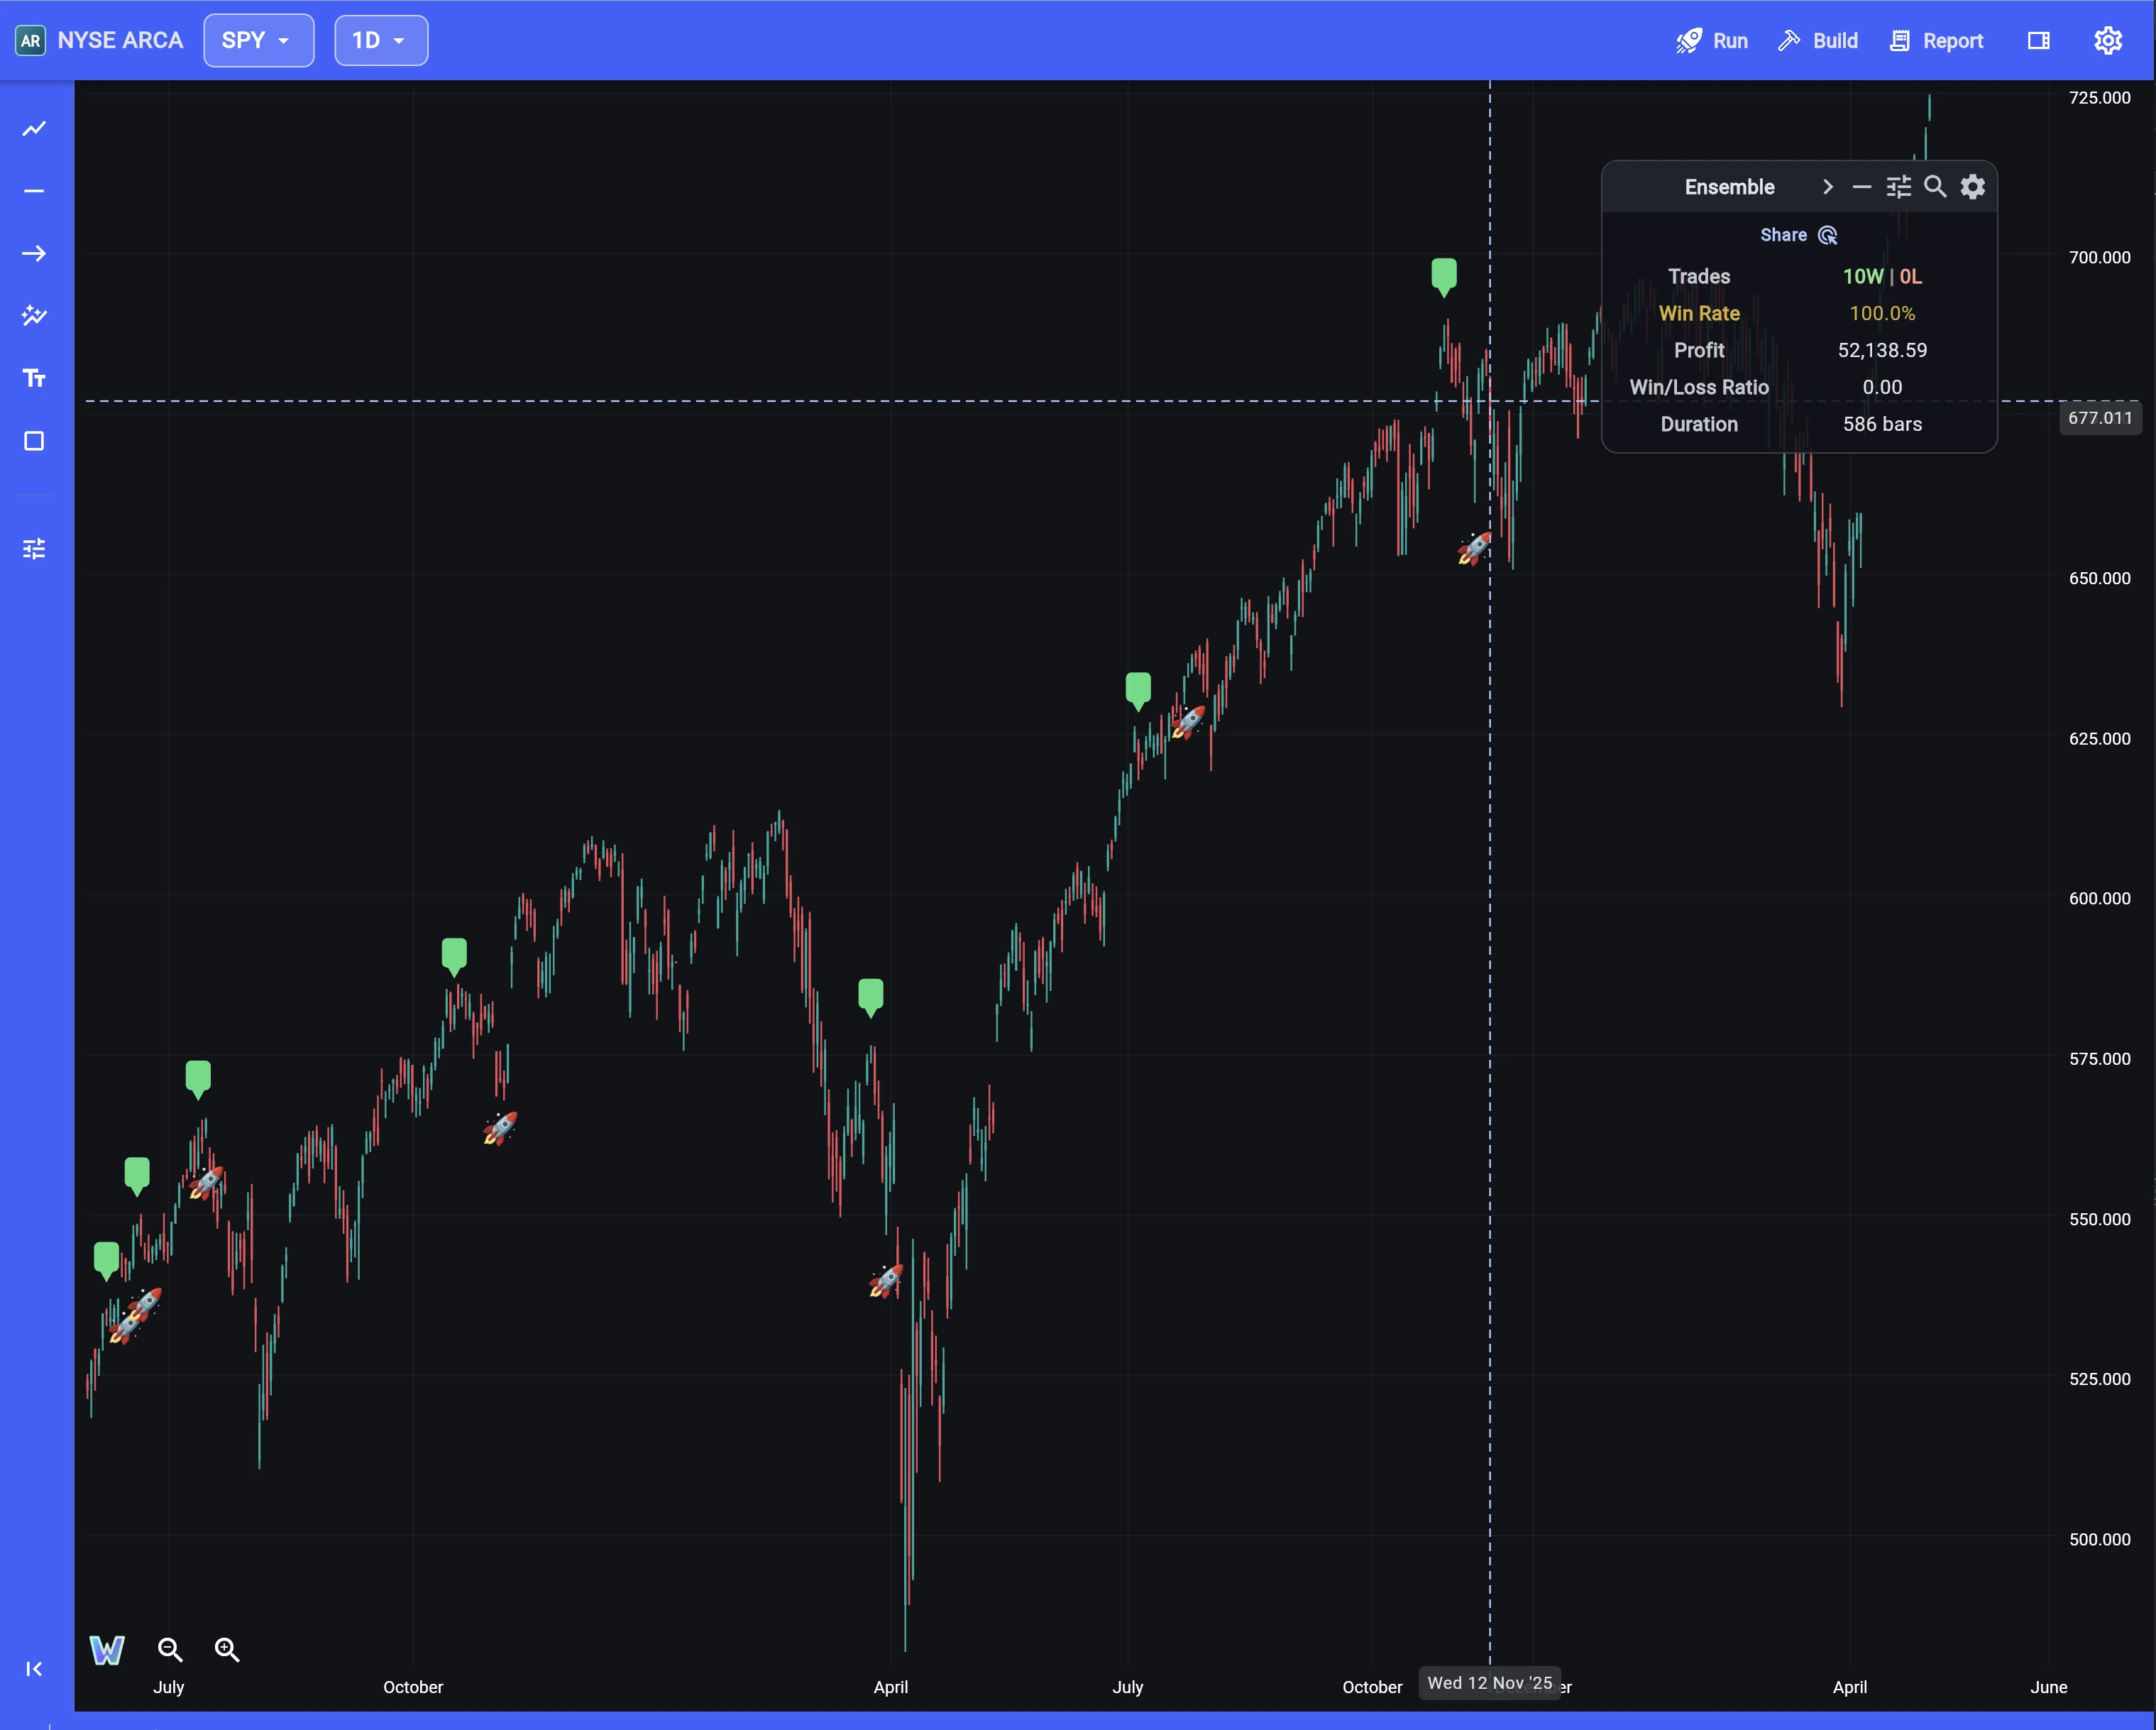Click the 52,138.59 profit value
This screenshot has height=1730, width=2156.
click(1882, 350)
